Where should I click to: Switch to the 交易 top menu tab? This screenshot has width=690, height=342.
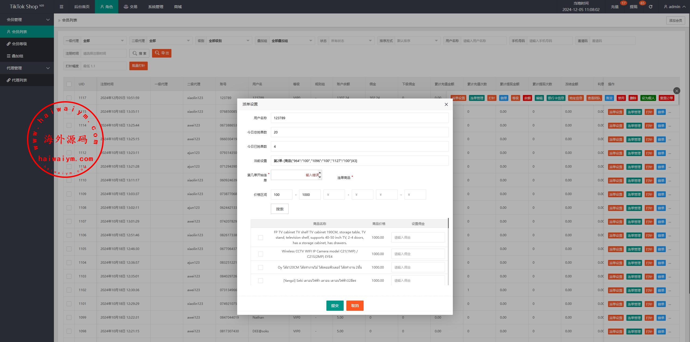tap(130, 7)
